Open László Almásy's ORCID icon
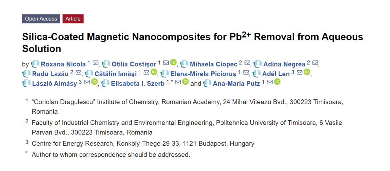The height and width of the screenshot is (171, 390). (94, 81)
